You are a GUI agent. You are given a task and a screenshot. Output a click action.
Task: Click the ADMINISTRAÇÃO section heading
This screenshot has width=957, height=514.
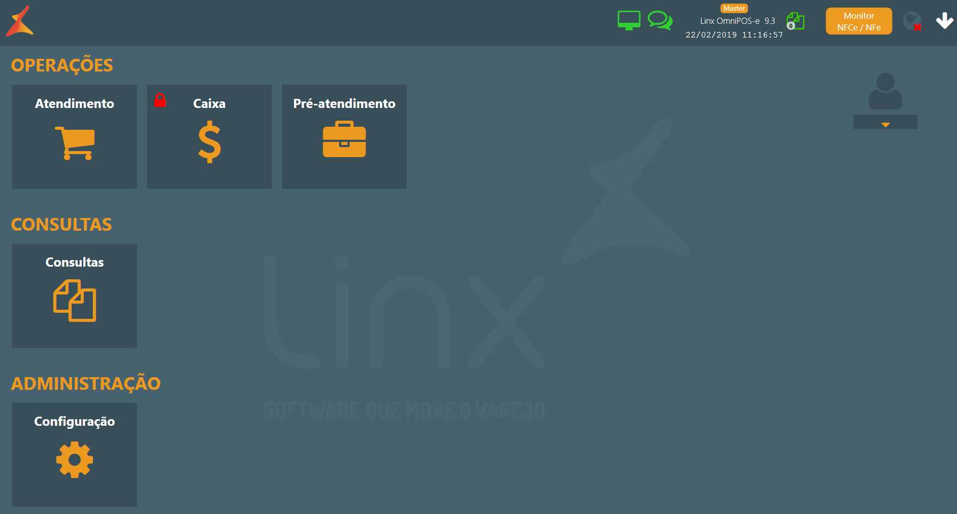click(86, 383)
